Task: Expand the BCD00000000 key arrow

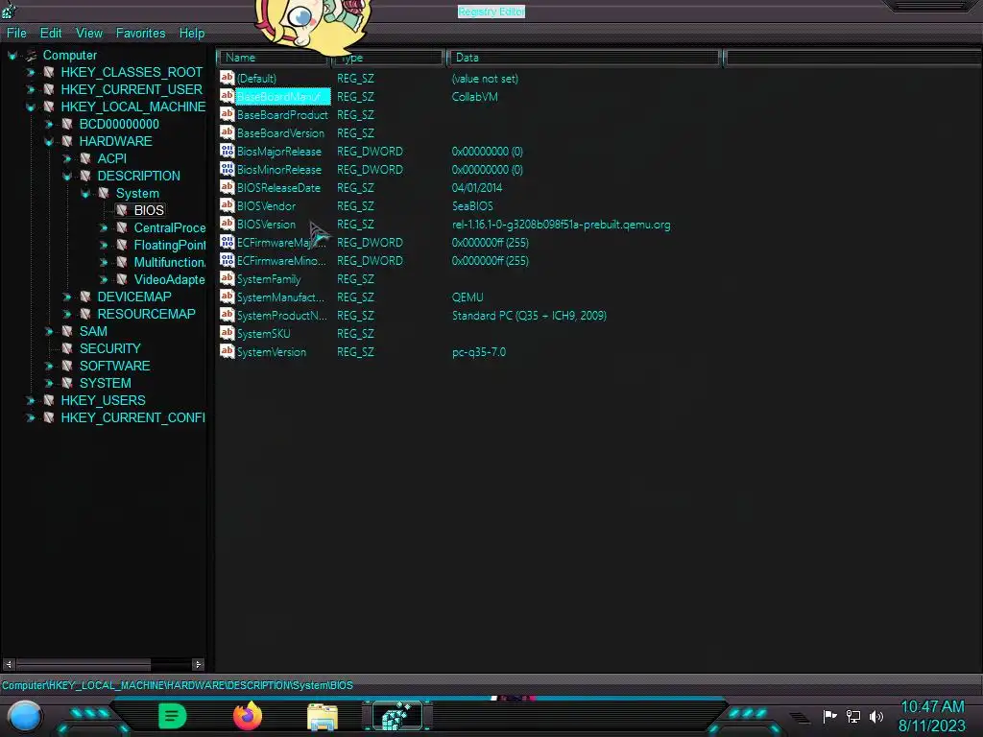Action: pyautogui.click(x=48, y=124)
